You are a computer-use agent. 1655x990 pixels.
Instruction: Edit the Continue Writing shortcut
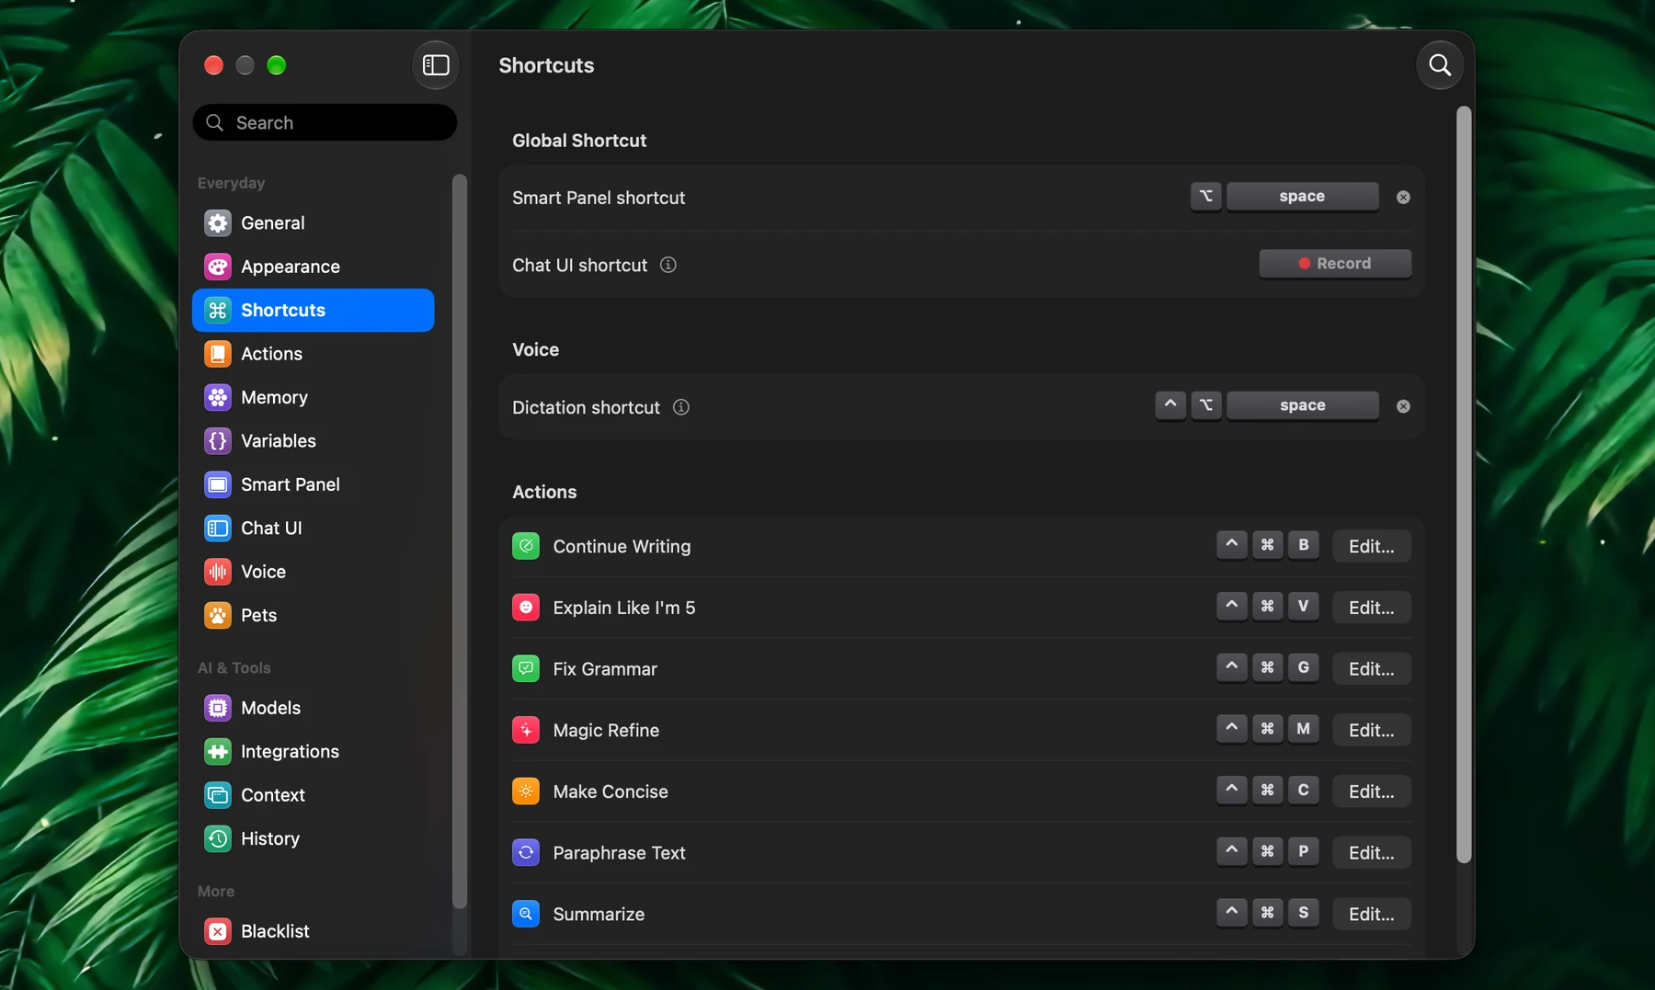tap(1371, 546)
